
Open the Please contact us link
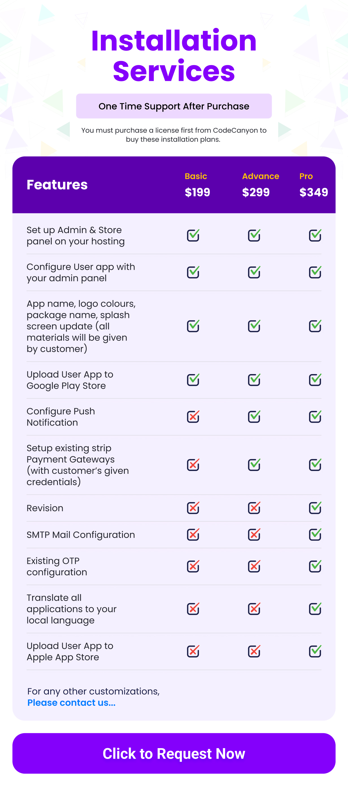(71, 702)
